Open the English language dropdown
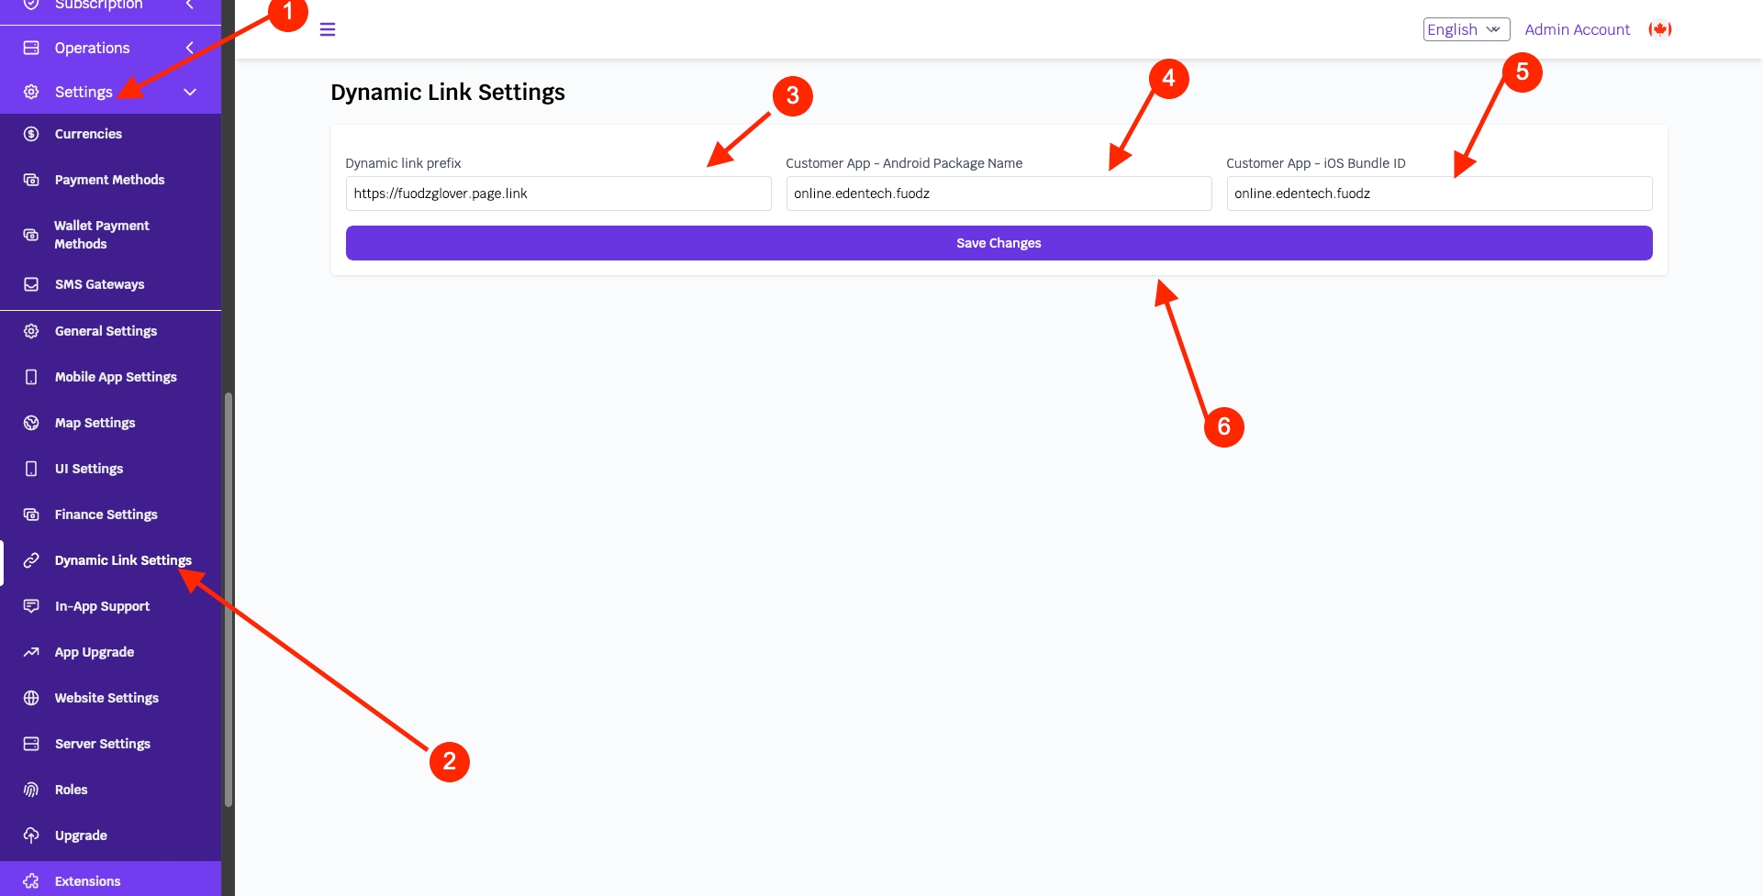The width and height of the screenshot is (1763, 896). point(1466,29)
